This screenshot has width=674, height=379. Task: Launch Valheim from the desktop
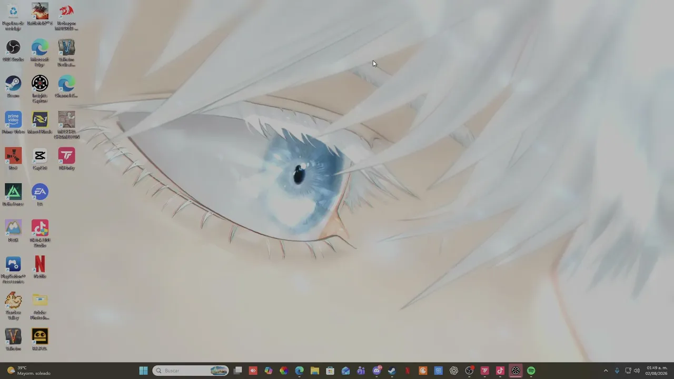coord(13,340)
